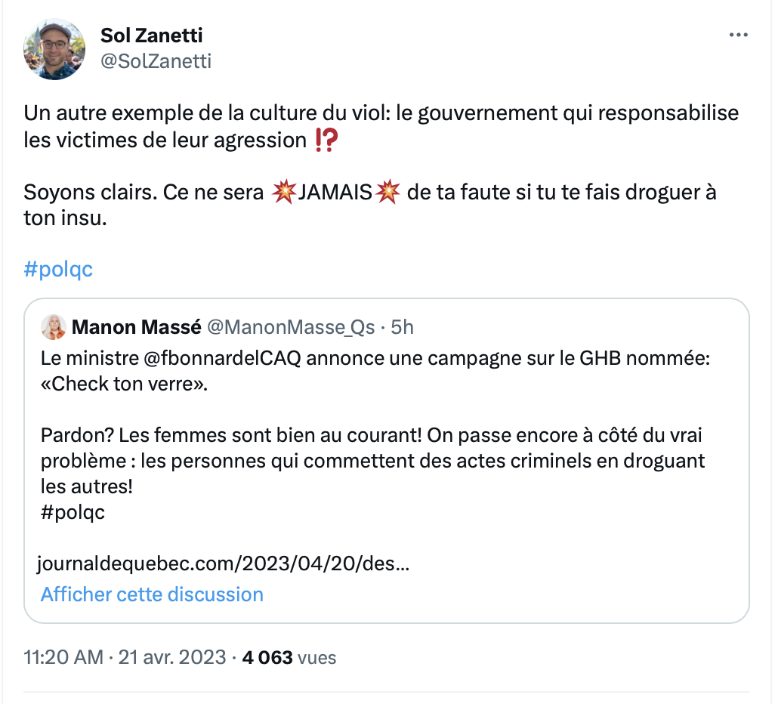This screenshot has width=778, height=704.
Task: Click the 4 063 vues count
Action: 289,657
